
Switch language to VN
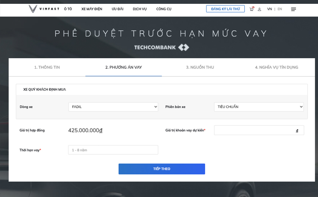[269, 9]
